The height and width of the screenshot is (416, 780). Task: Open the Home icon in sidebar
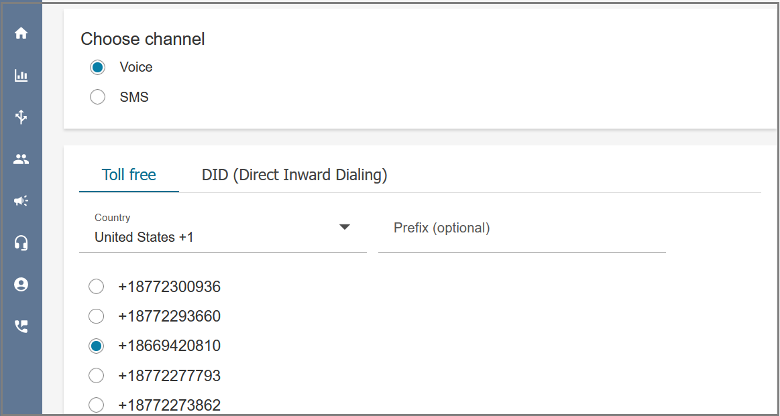pyautogui.click(x=21, y=33)
